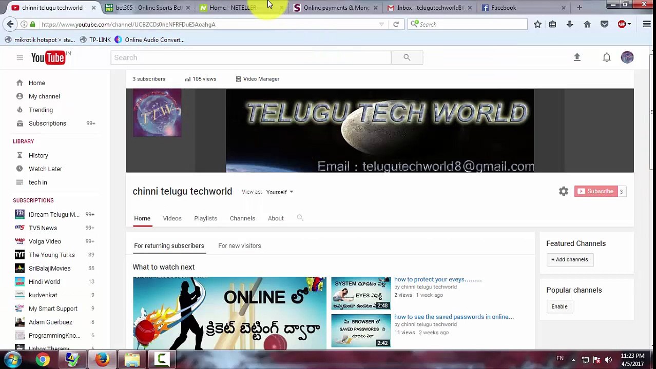Click the YouTube search input field
This screenshot has height=369, width=656.
(x=250, y=57)
